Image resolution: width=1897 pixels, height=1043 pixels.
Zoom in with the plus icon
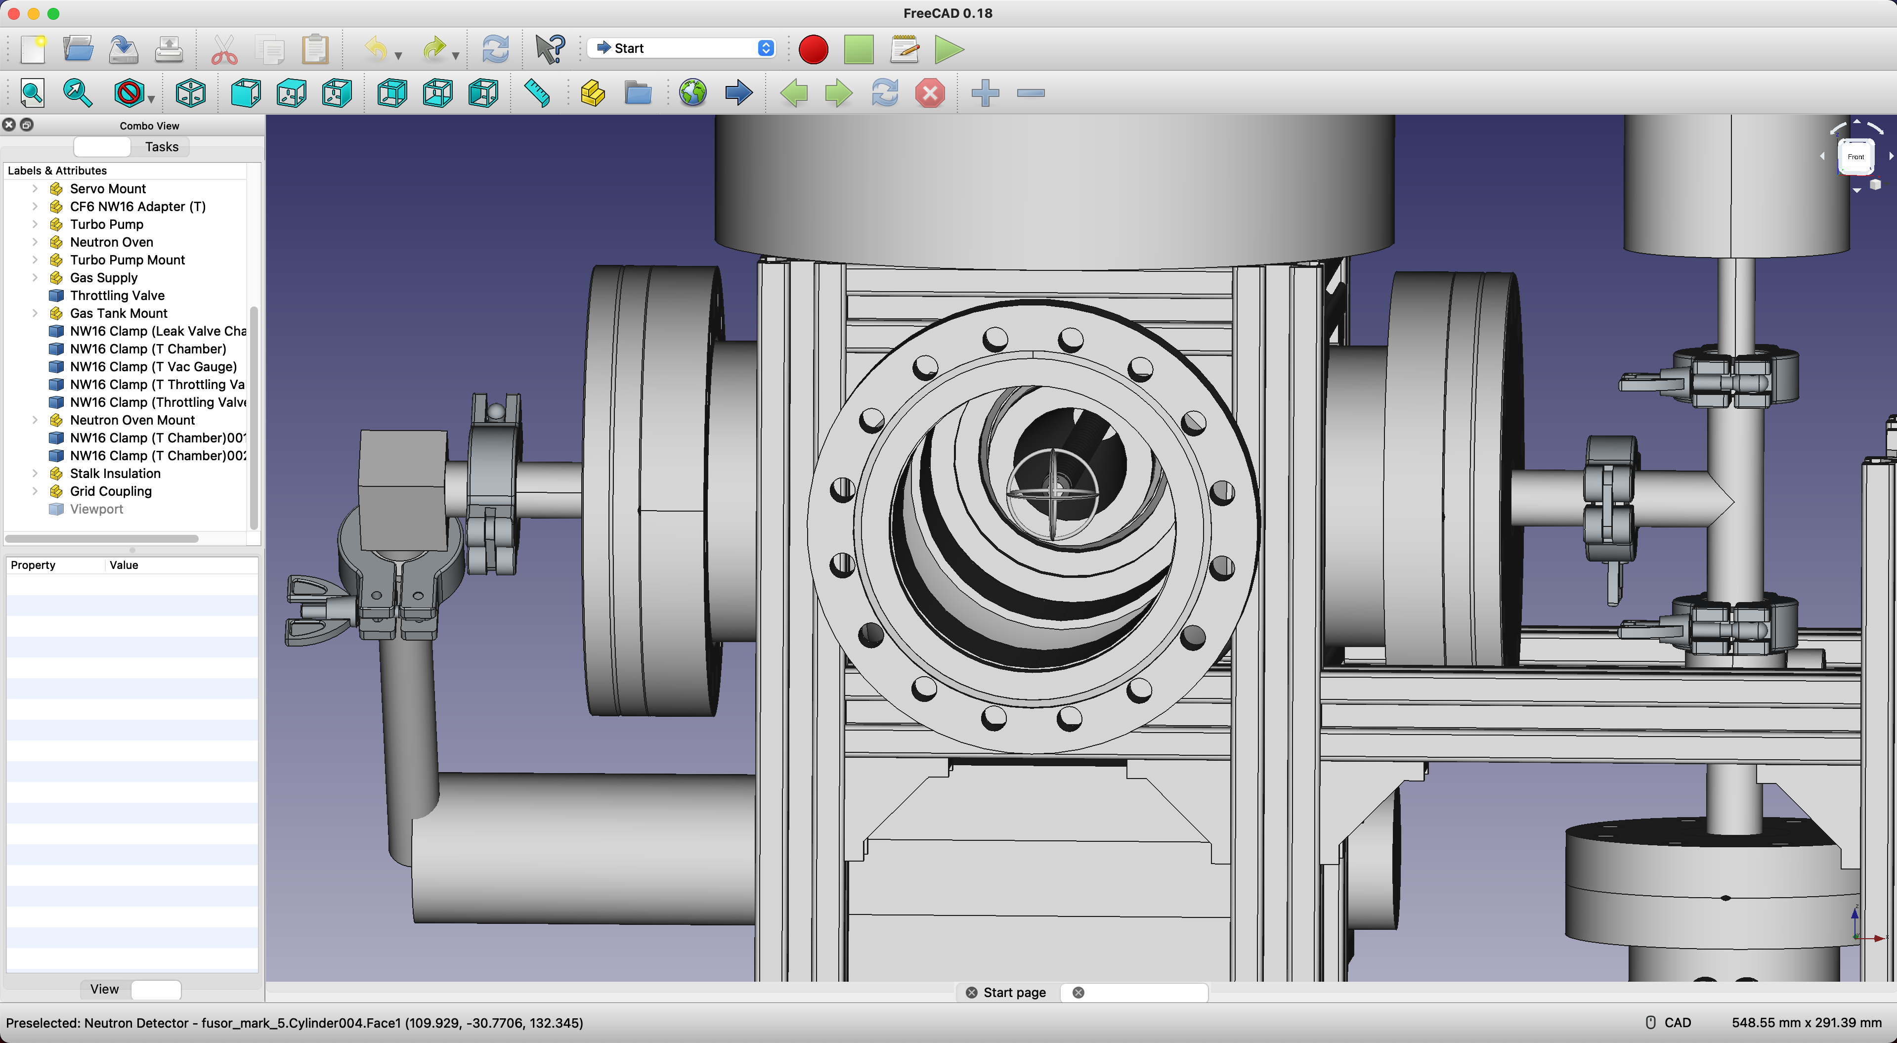(985, 93)
